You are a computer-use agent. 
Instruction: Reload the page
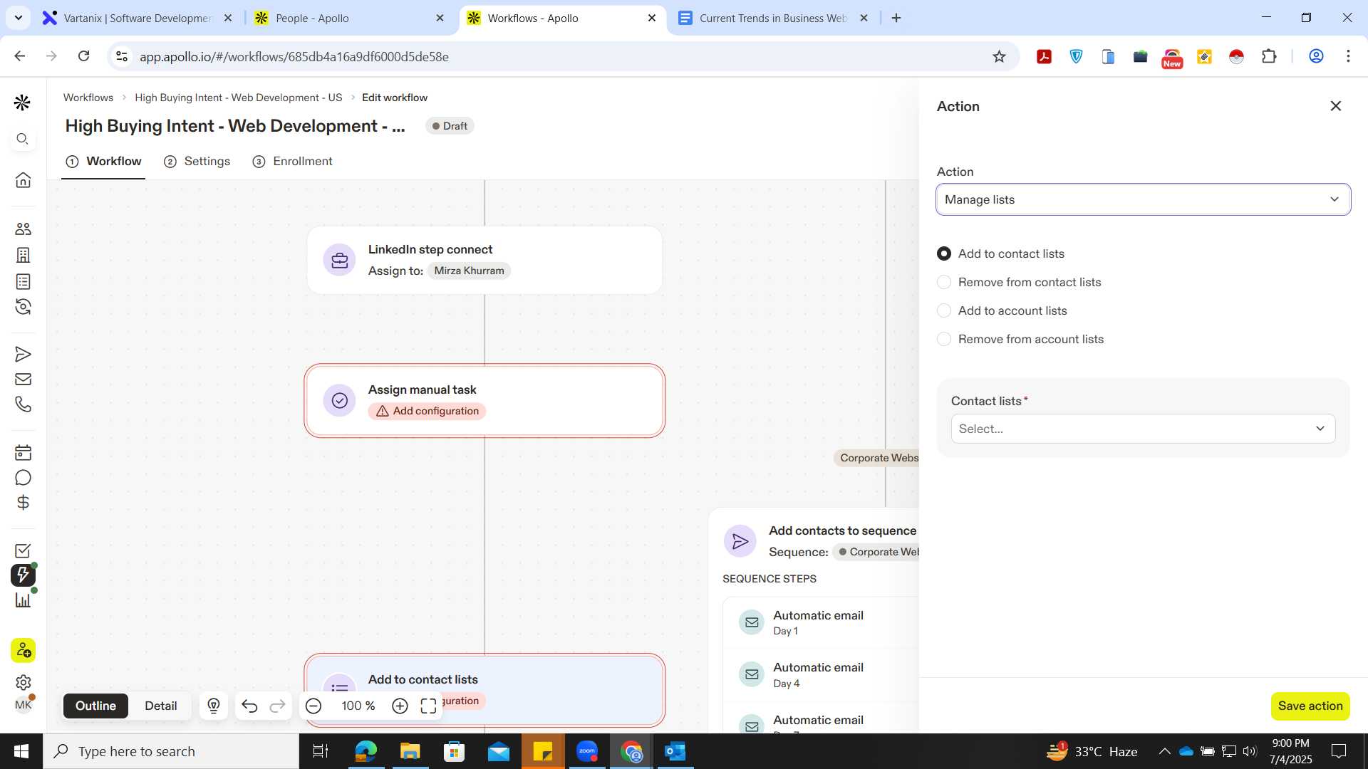(x=83, y=56)
